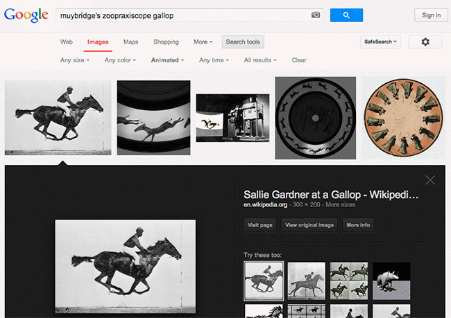Select the black horse disc thumbnail

point(316,118)
